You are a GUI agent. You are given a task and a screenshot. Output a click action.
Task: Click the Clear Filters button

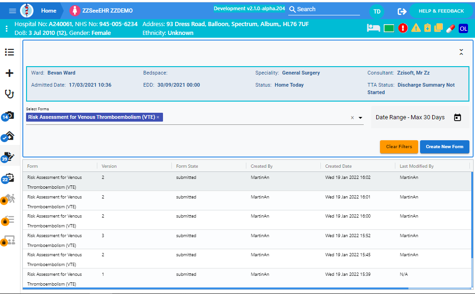tap(399, 147)
